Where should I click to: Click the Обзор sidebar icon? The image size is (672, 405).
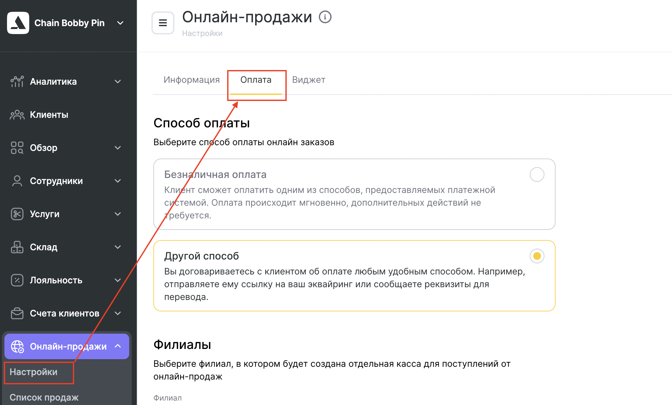16,147
